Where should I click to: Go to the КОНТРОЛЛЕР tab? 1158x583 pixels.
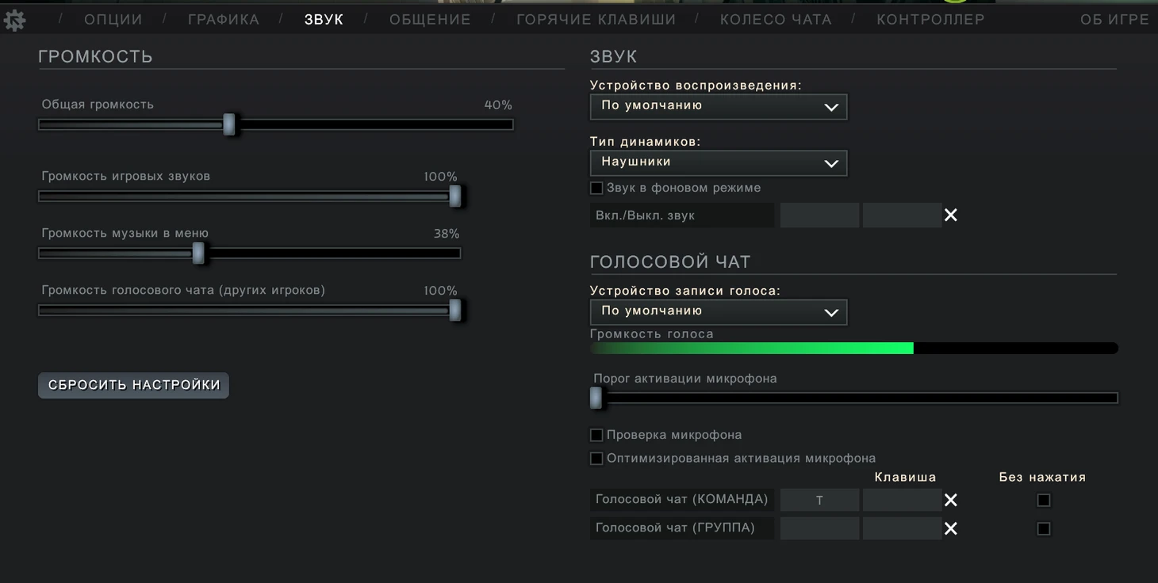(930, 20)
